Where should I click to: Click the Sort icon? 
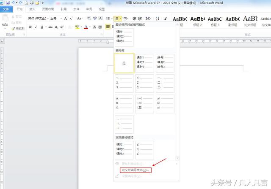(157, 19)
